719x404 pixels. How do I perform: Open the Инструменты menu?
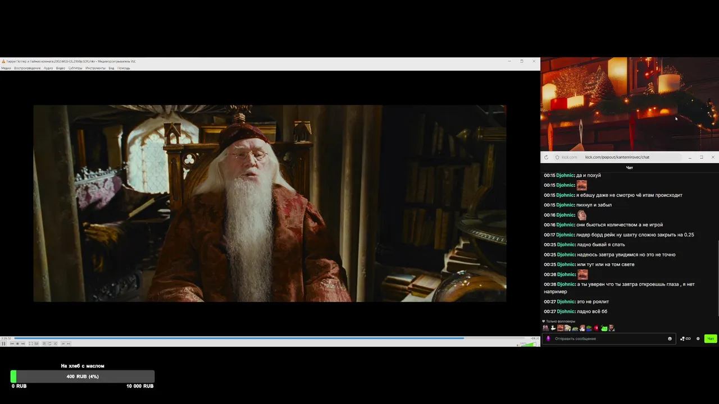pyautogui.click(x=95, y=68)
